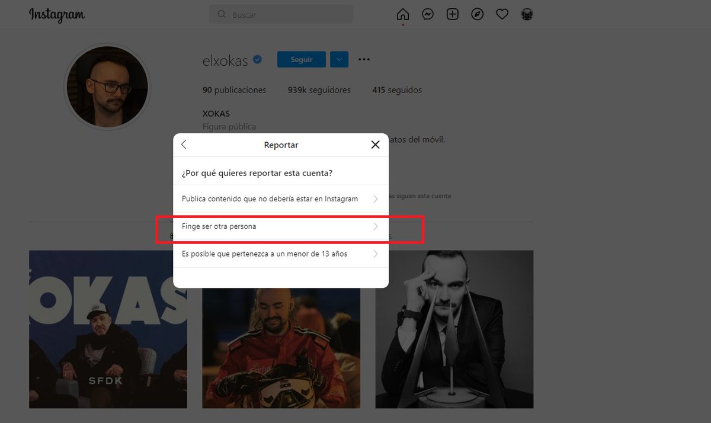View 939k seguidores list
The height and width of the screenshot is (423, 711).
[319, 90]
